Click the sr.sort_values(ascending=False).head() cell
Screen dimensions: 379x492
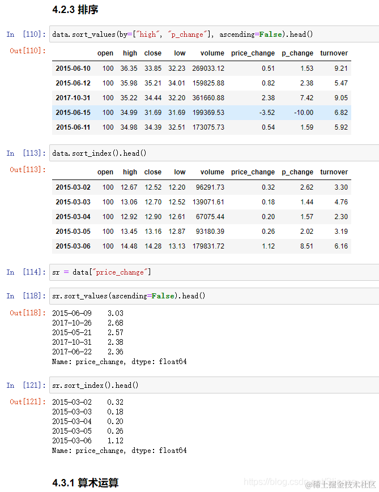coord(214,296)
